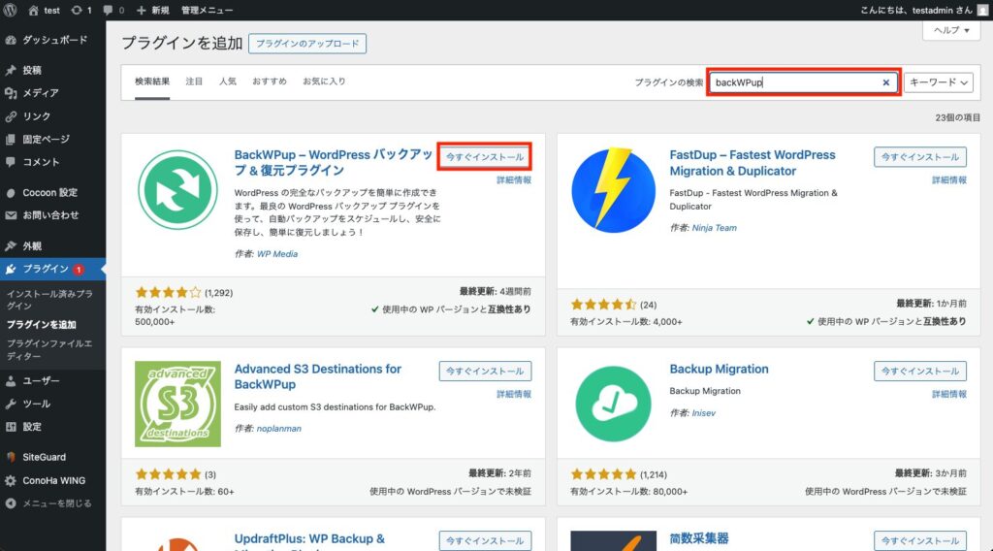Select the 人気 tab
993x551 pixels.
(228, 81)
